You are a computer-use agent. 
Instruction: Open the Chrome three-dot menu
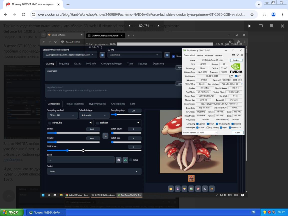point(282,14)
